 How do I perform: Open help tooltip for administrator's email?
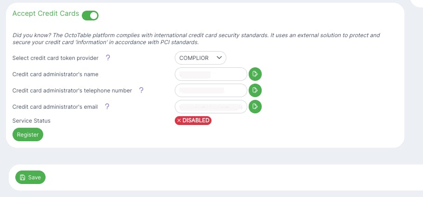[x=107, y=106]
